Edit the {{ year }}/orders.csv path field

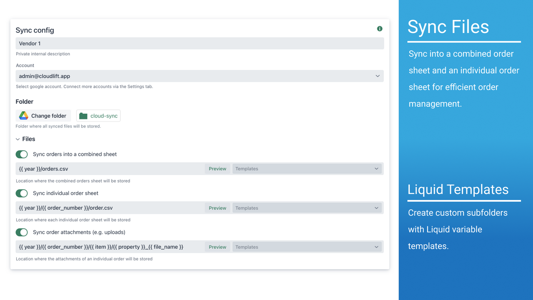click(x=110, y=169)
